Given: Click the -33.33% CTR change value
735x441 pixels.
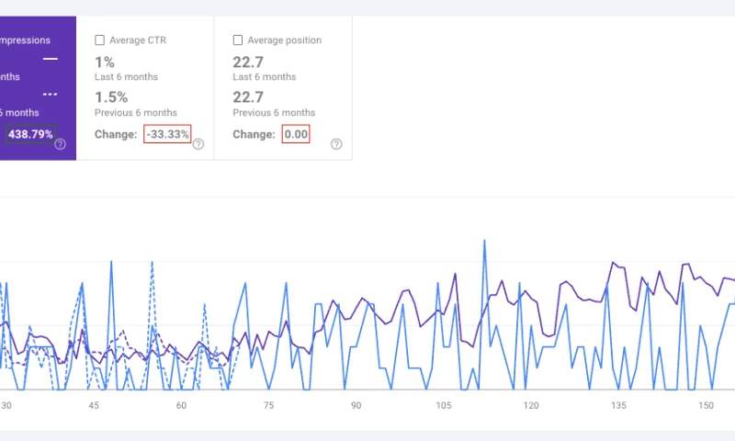Looking at the screenshot, I should 167,134.
